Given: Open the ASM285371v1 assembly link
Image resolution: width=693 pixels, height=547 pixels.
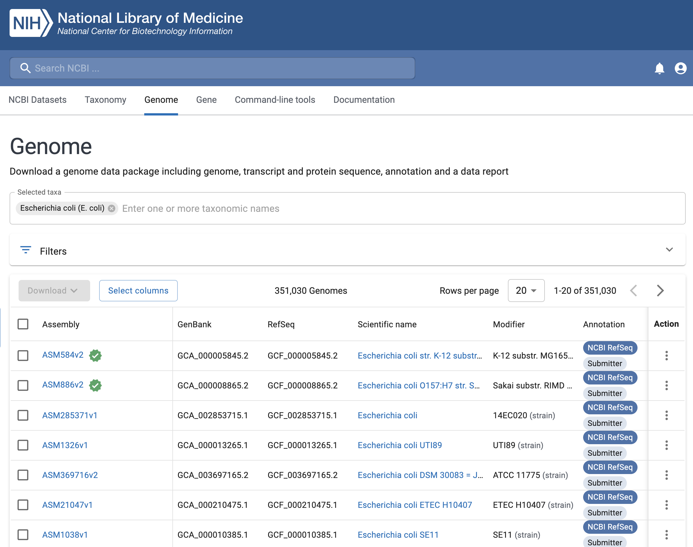Looking at the screenshot, I should [70, 415].
